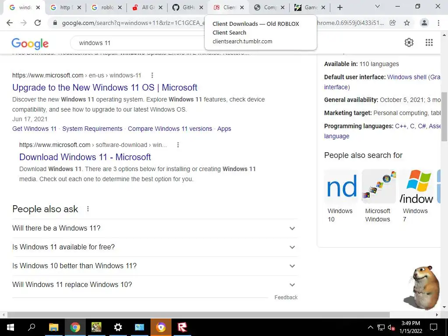This screenshot has height=336, width=448.
Task: Open the taskbar clock showing 3:49 PM
Action: tap(410, 327)
